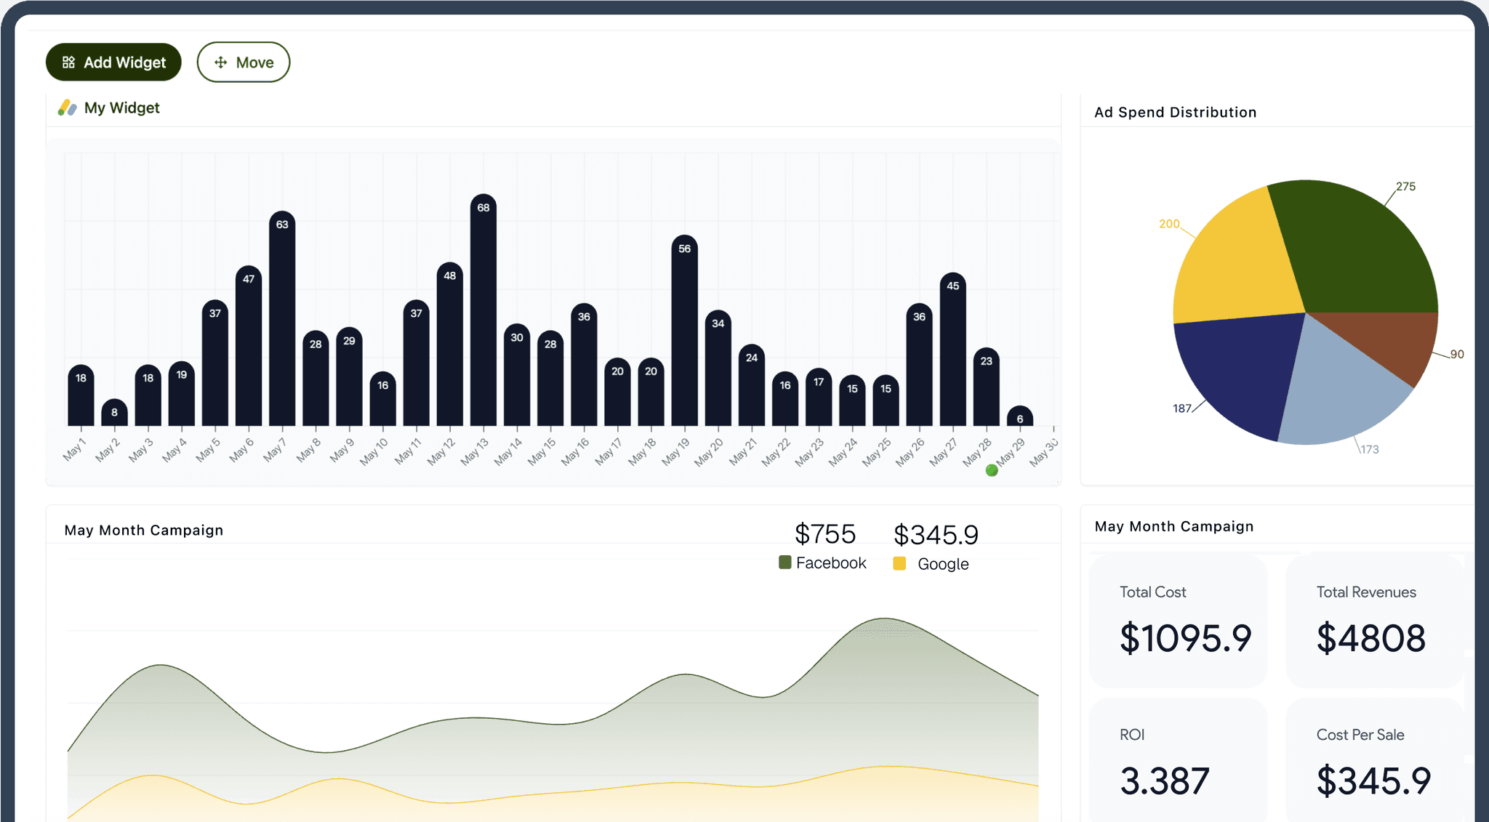The height and width of the screenshot is (822, 1489).
Task: Click the May 21 bar labeled 24
Action: (752, 385)
